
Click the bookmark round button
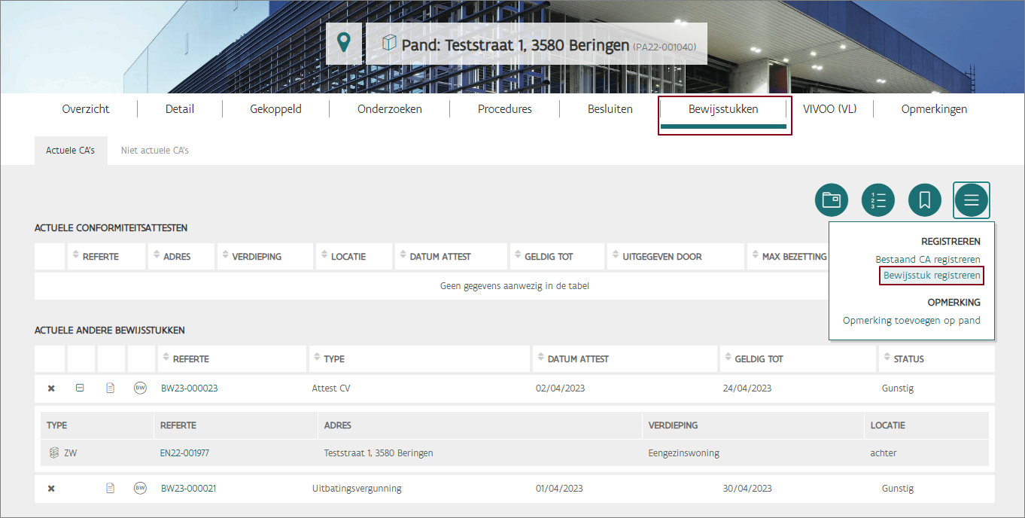[x=924, y=200]
